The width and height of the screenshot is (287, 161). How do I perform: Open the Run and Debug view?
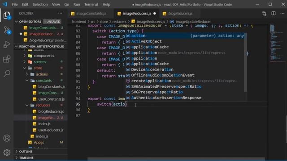point(7,44)
